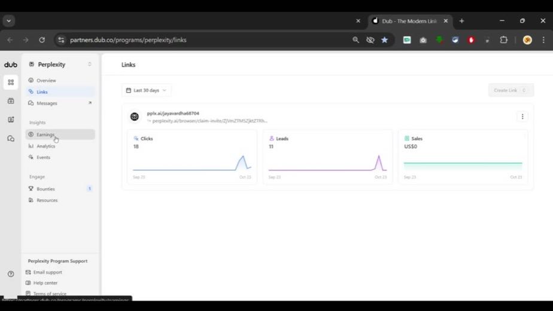The image size is (553, 311).
Task: Reload the page
Action: [42, 40]
